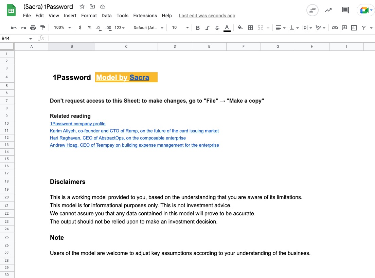This screenshot has width=375, height=278.
Task: Open the View menu
Action: pyautogui.click(x=54, y=16)
